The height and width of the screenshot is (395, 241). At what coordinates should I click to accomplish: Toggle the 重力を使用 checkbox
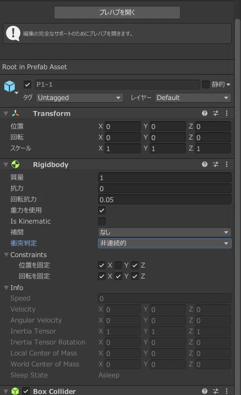pos(102,210)
